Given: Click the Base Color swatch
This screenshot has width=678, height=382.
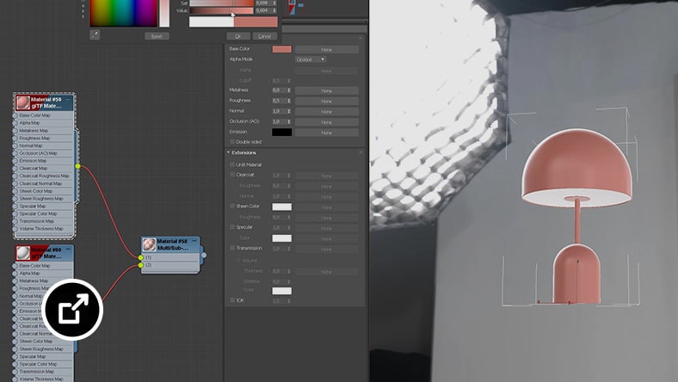Looking at the screenshot, I should (x=281, y=50).
